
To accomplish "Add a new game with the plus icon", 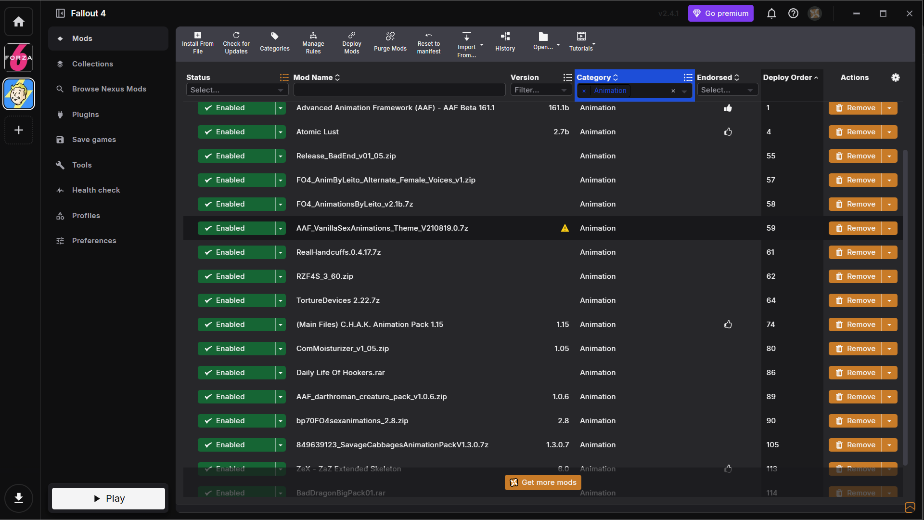I will coord(19,130).
